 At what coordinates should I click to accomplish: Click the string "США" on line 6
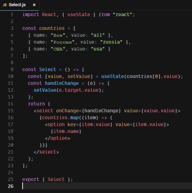pos(58,49)
